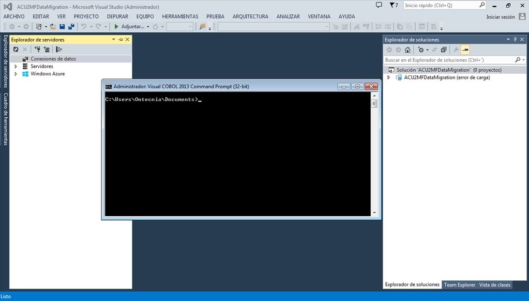Switch to the Vista de clases tab
The width and height of the screenshot is (529, 301).
pyautogui.click(x=494, y=285)
